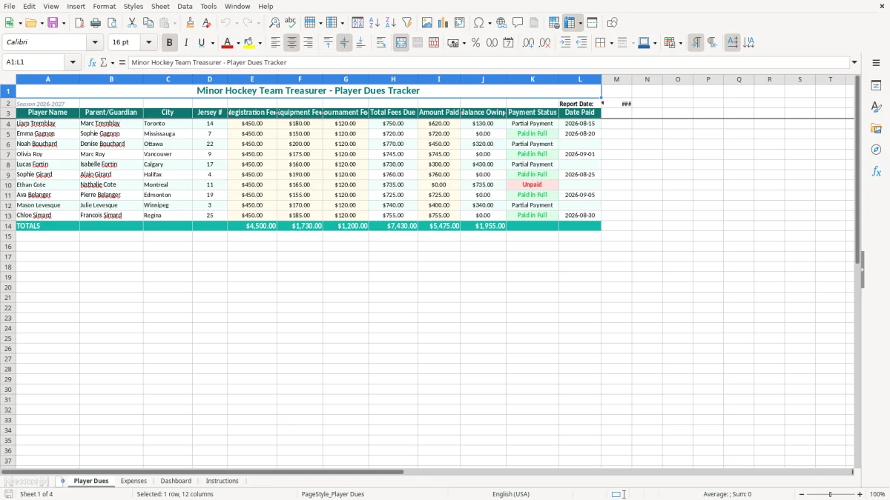Click the blue Background Color button
Viewport: 890px width, 500px height.
(x=645, y=43)
